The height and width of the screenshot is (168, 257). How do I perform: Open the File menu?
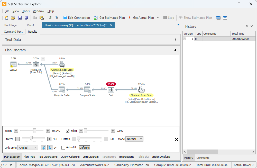tap(7, 11)
